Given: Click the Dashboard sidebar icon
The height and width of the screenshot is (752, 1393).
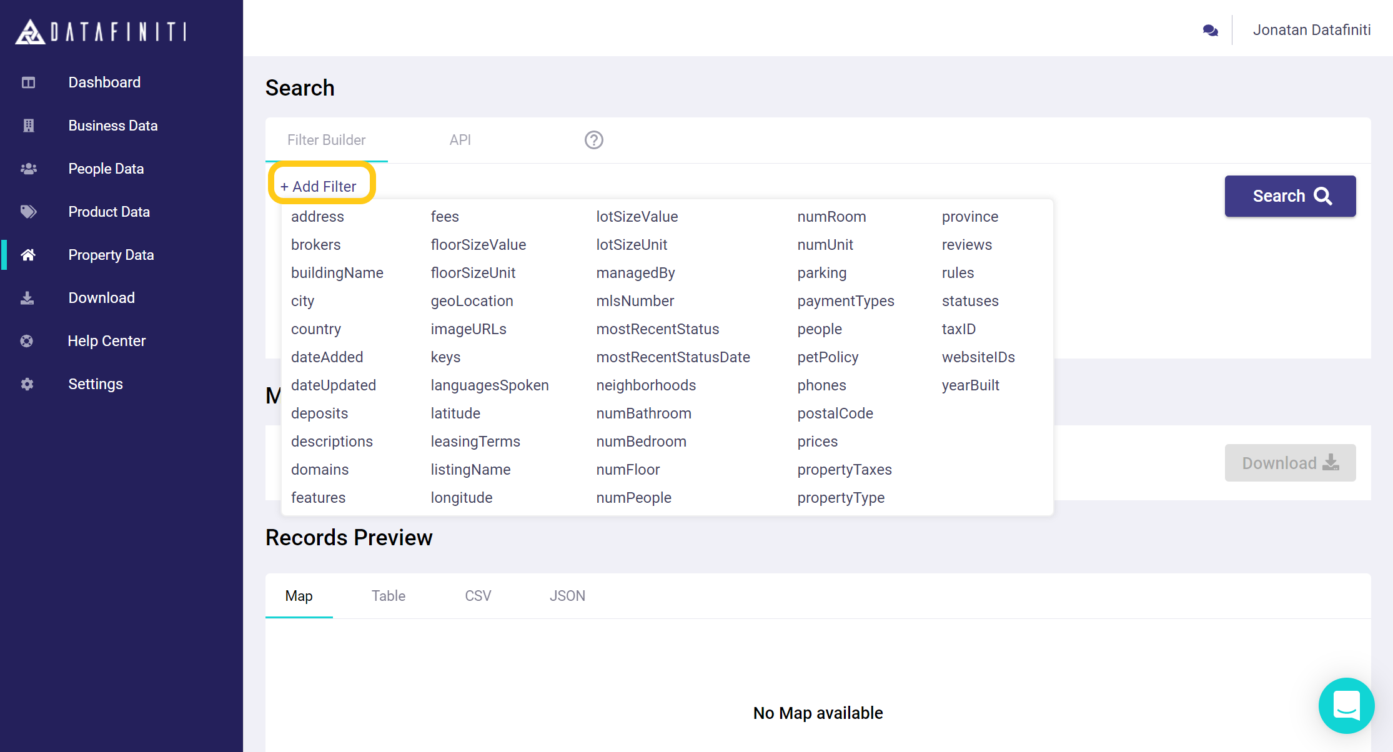Looking at the screenshot, I should click(x=28, y=82).
